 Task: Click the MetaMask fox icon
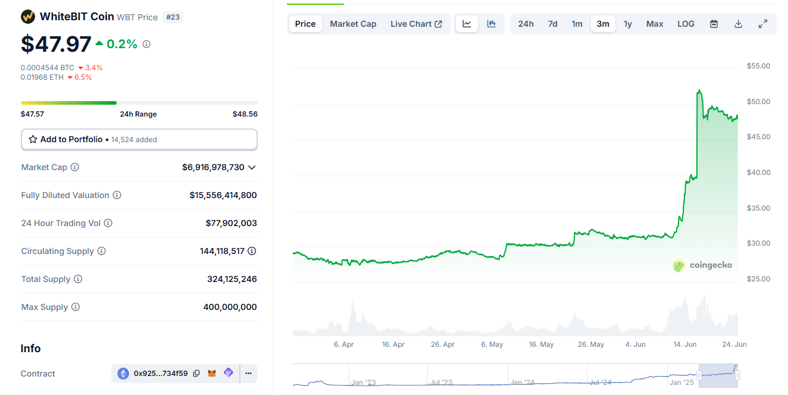[212, 374]
